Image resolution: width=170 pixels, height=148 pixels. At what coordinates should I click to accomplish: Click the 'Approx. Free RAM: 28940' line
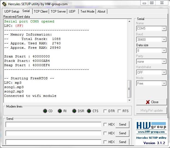click(32, 48)
